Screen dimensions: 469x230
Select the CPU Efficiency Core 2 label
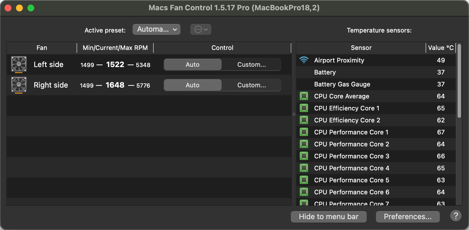click(x=347, y=120)
